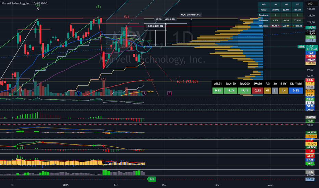Click the blue 110,51 price label
Viewport: 319px width, 188px height.
click(311, 53)
